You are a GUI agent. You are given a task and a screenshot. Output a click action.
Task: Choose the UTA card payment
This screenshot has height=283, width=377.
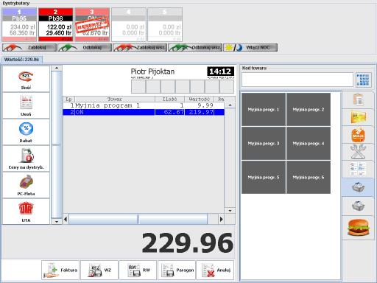(26, 212)
